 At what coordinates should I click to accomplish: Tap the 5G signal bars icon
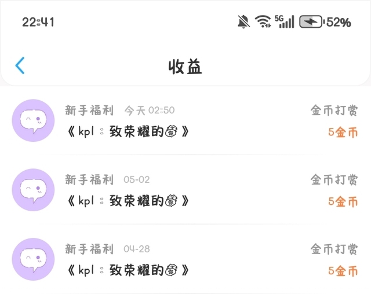coord(285,22)
